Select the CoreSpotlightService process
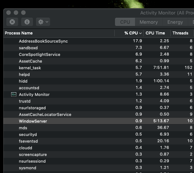Screen dimensions: 194x173 tap(99, 54)
